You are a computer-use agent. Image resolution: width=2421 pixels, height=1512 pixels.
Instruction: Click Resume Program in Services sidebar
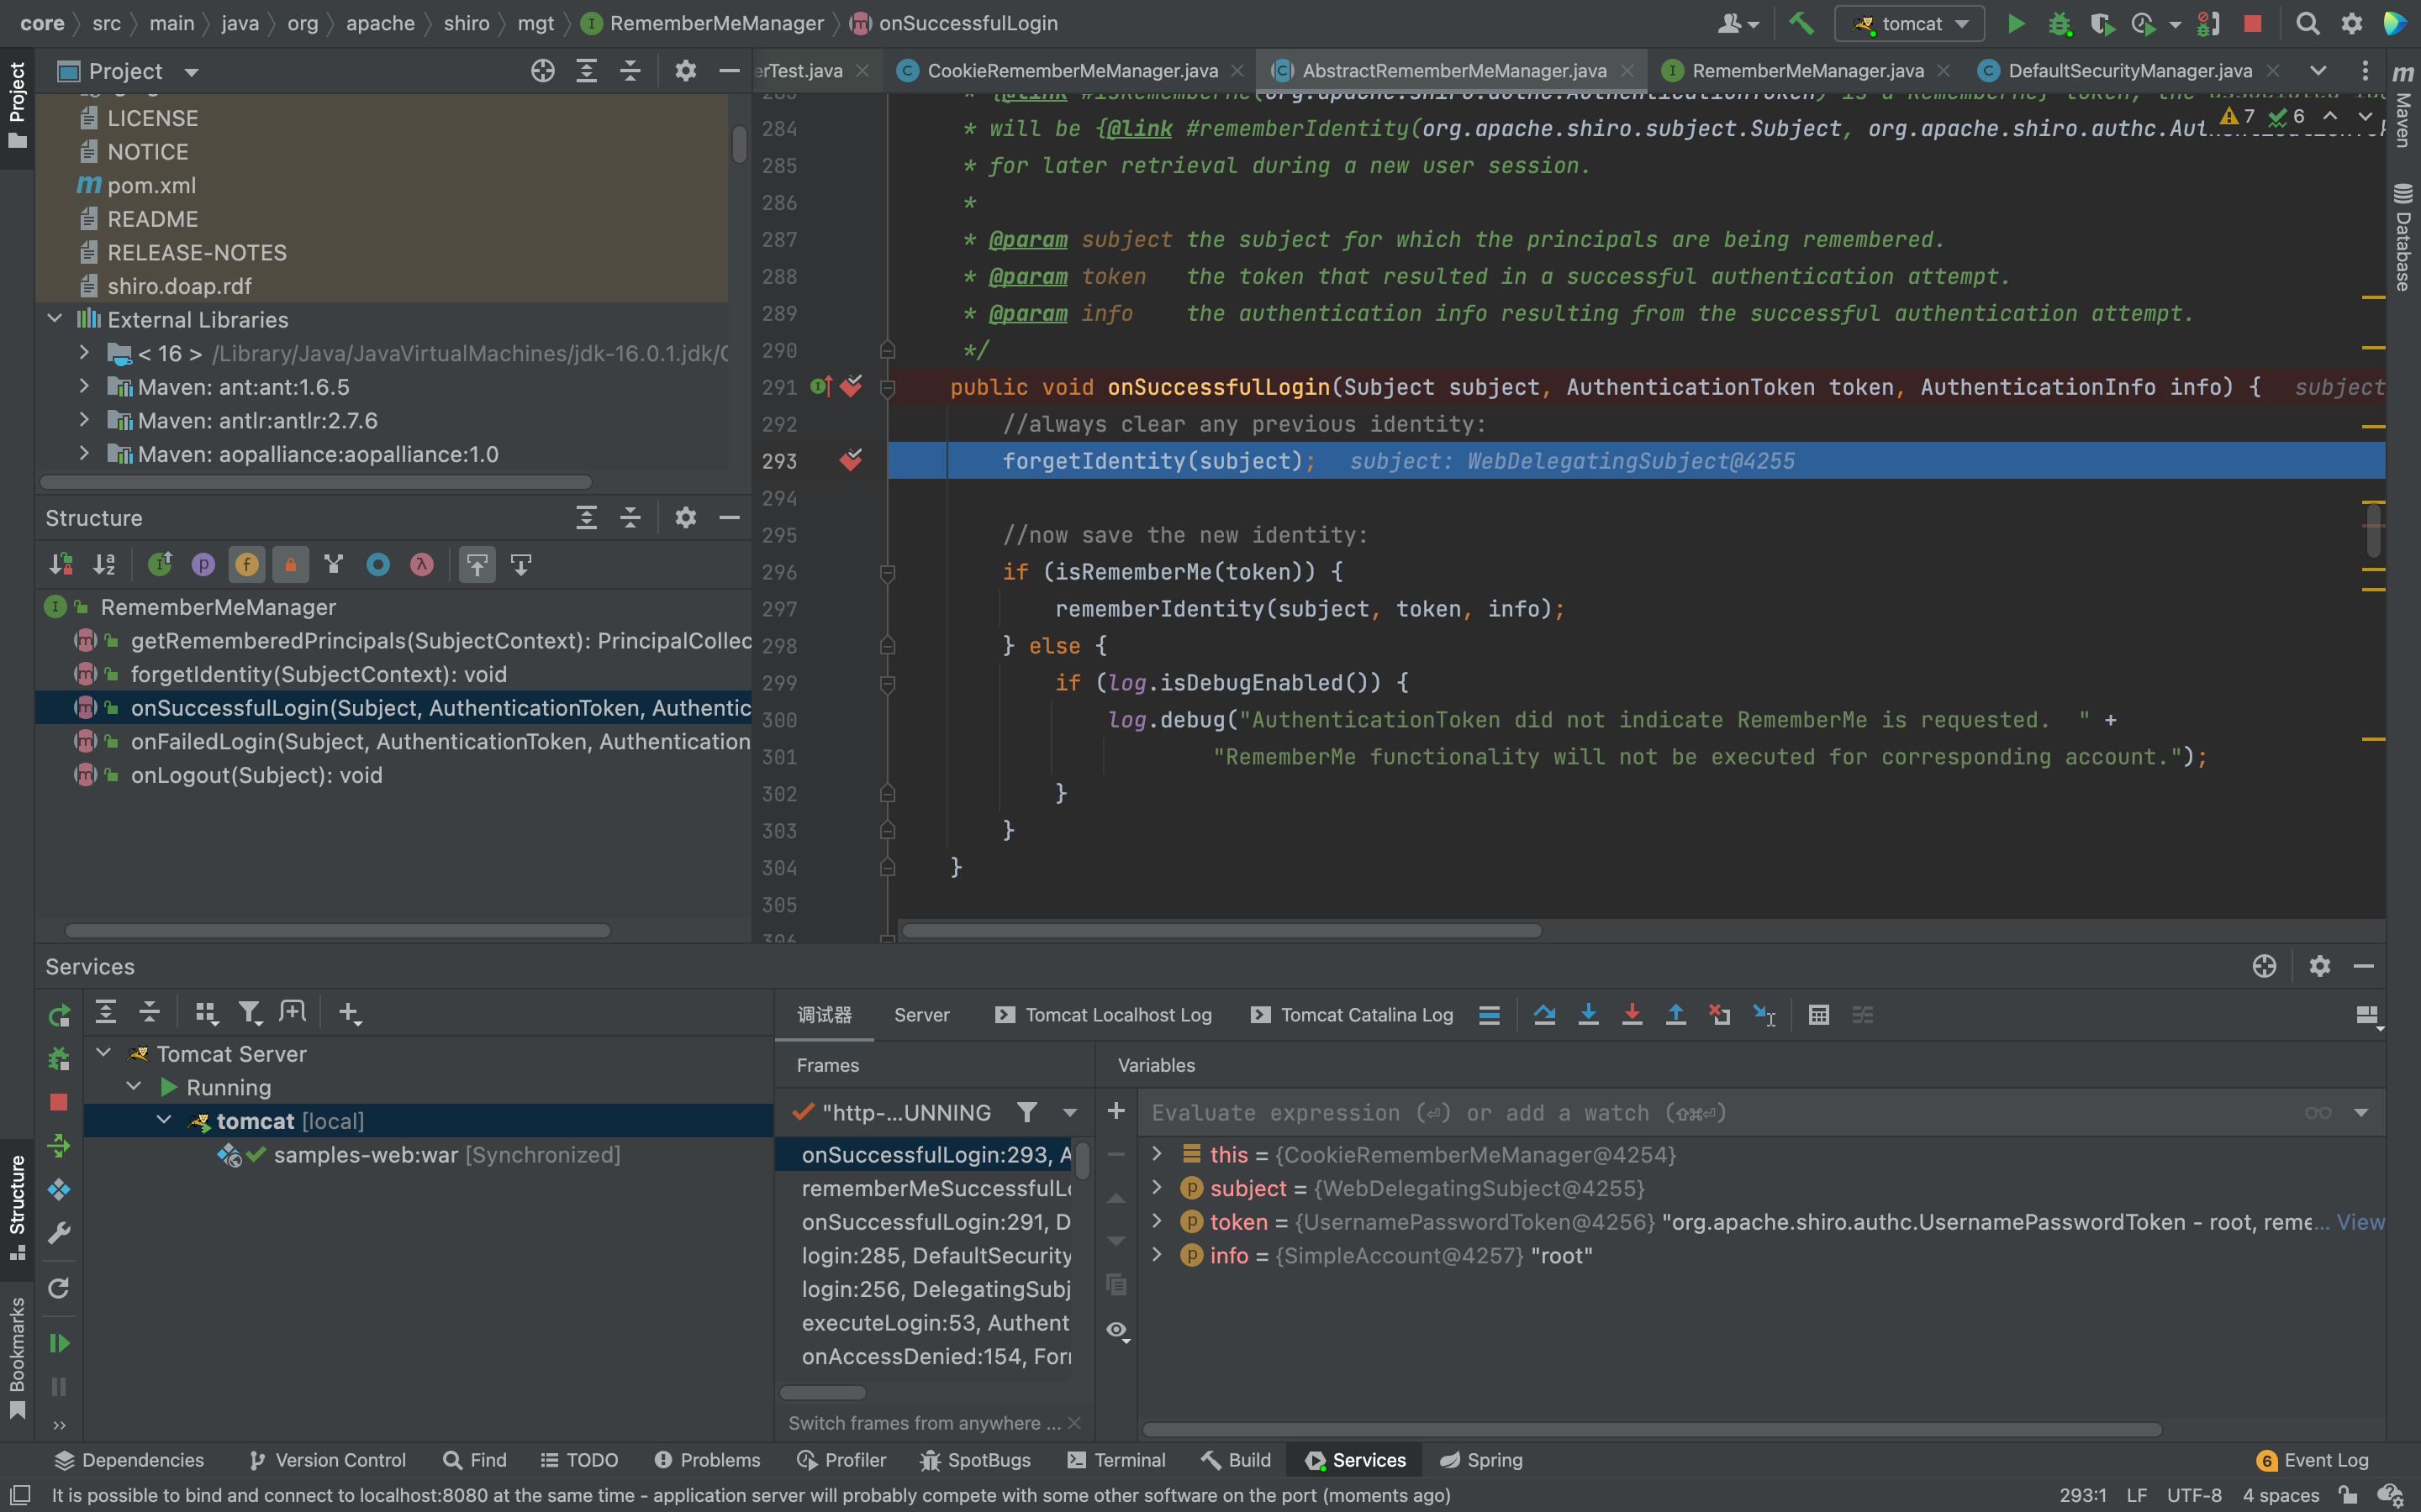[59, 1343]
